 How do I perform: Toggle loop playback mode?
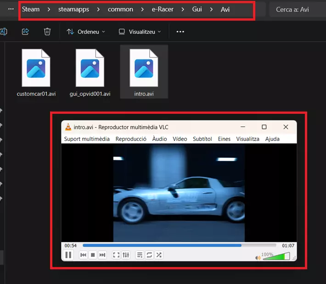149,255
